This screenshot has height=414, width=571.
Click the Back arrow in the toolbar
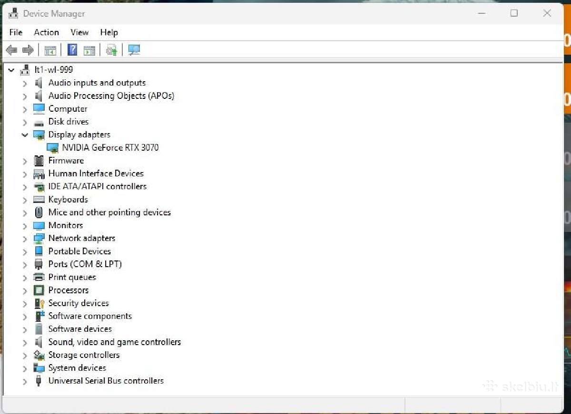tap(11, 50)
